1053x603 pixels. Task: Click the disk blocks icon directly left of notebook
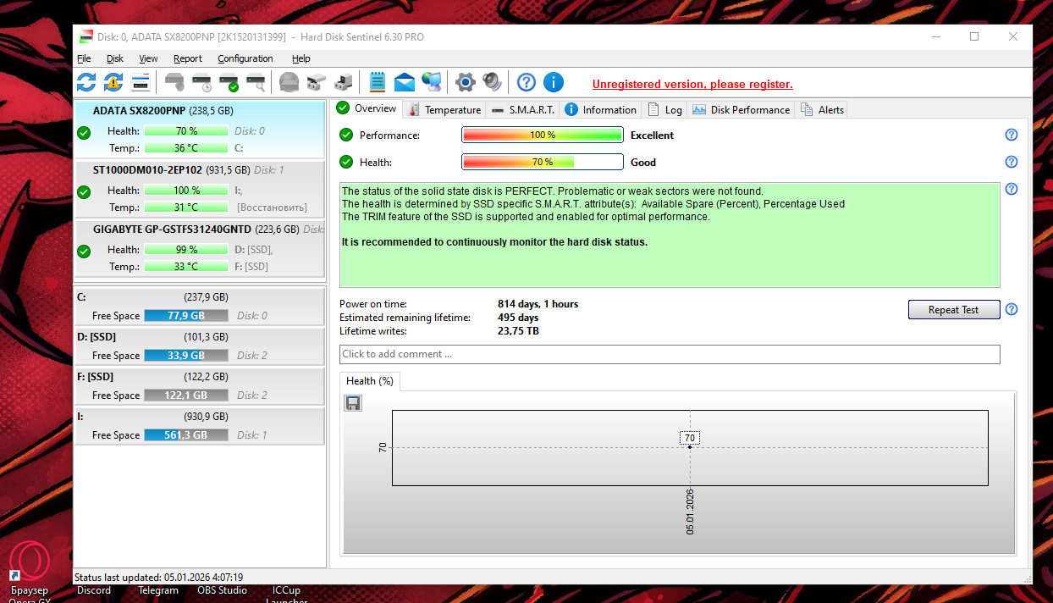343,82
